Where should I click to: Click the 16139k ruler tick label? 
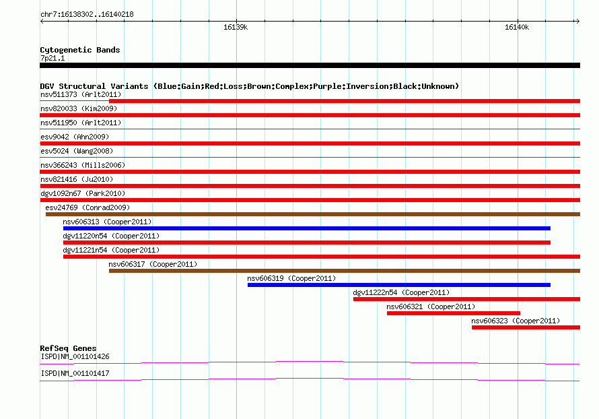pos(236,27)
